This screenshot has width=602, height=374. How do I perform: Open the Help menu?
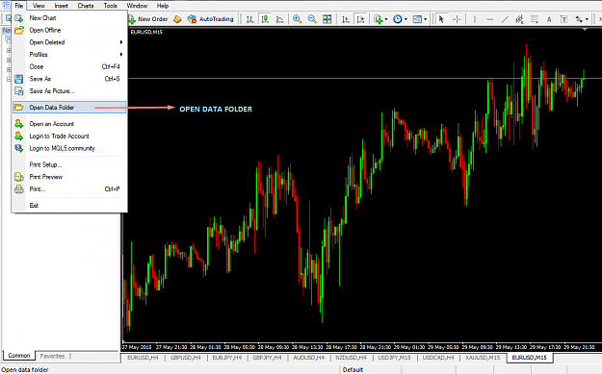(x=163, y=6)
